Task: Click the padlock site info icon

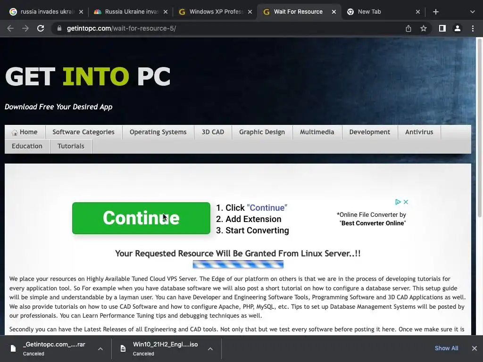Action: [59, 28]
